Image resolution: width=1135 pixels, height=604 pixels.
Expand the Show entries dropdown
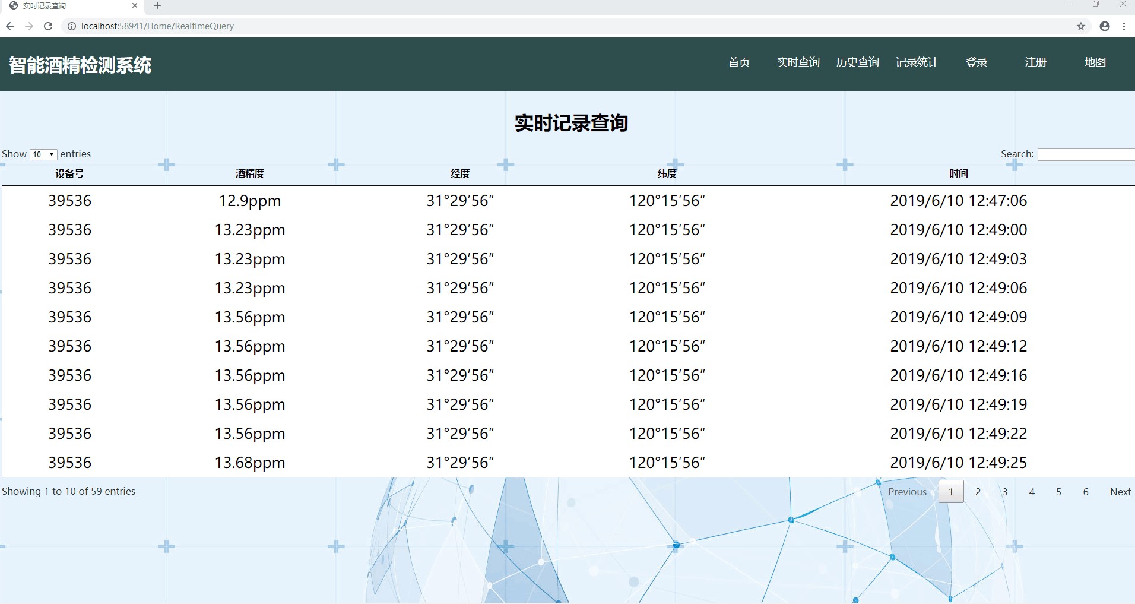pyautogui.click(x=43, y=154)
